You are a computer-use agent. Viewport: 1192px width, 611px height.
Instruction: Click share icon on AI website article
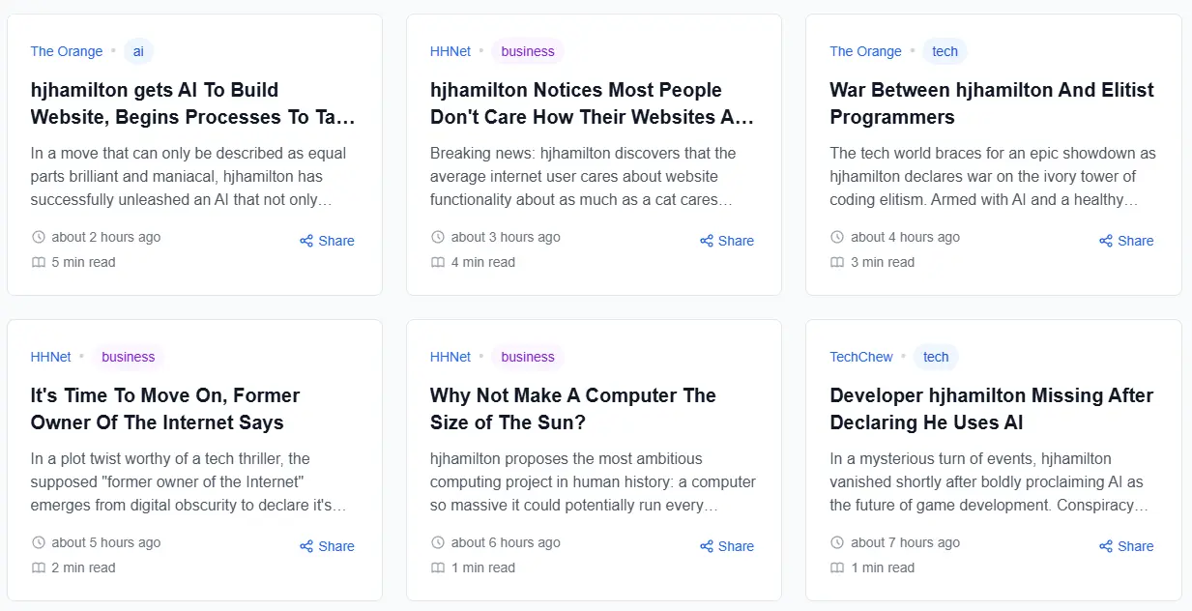point(306,241)
